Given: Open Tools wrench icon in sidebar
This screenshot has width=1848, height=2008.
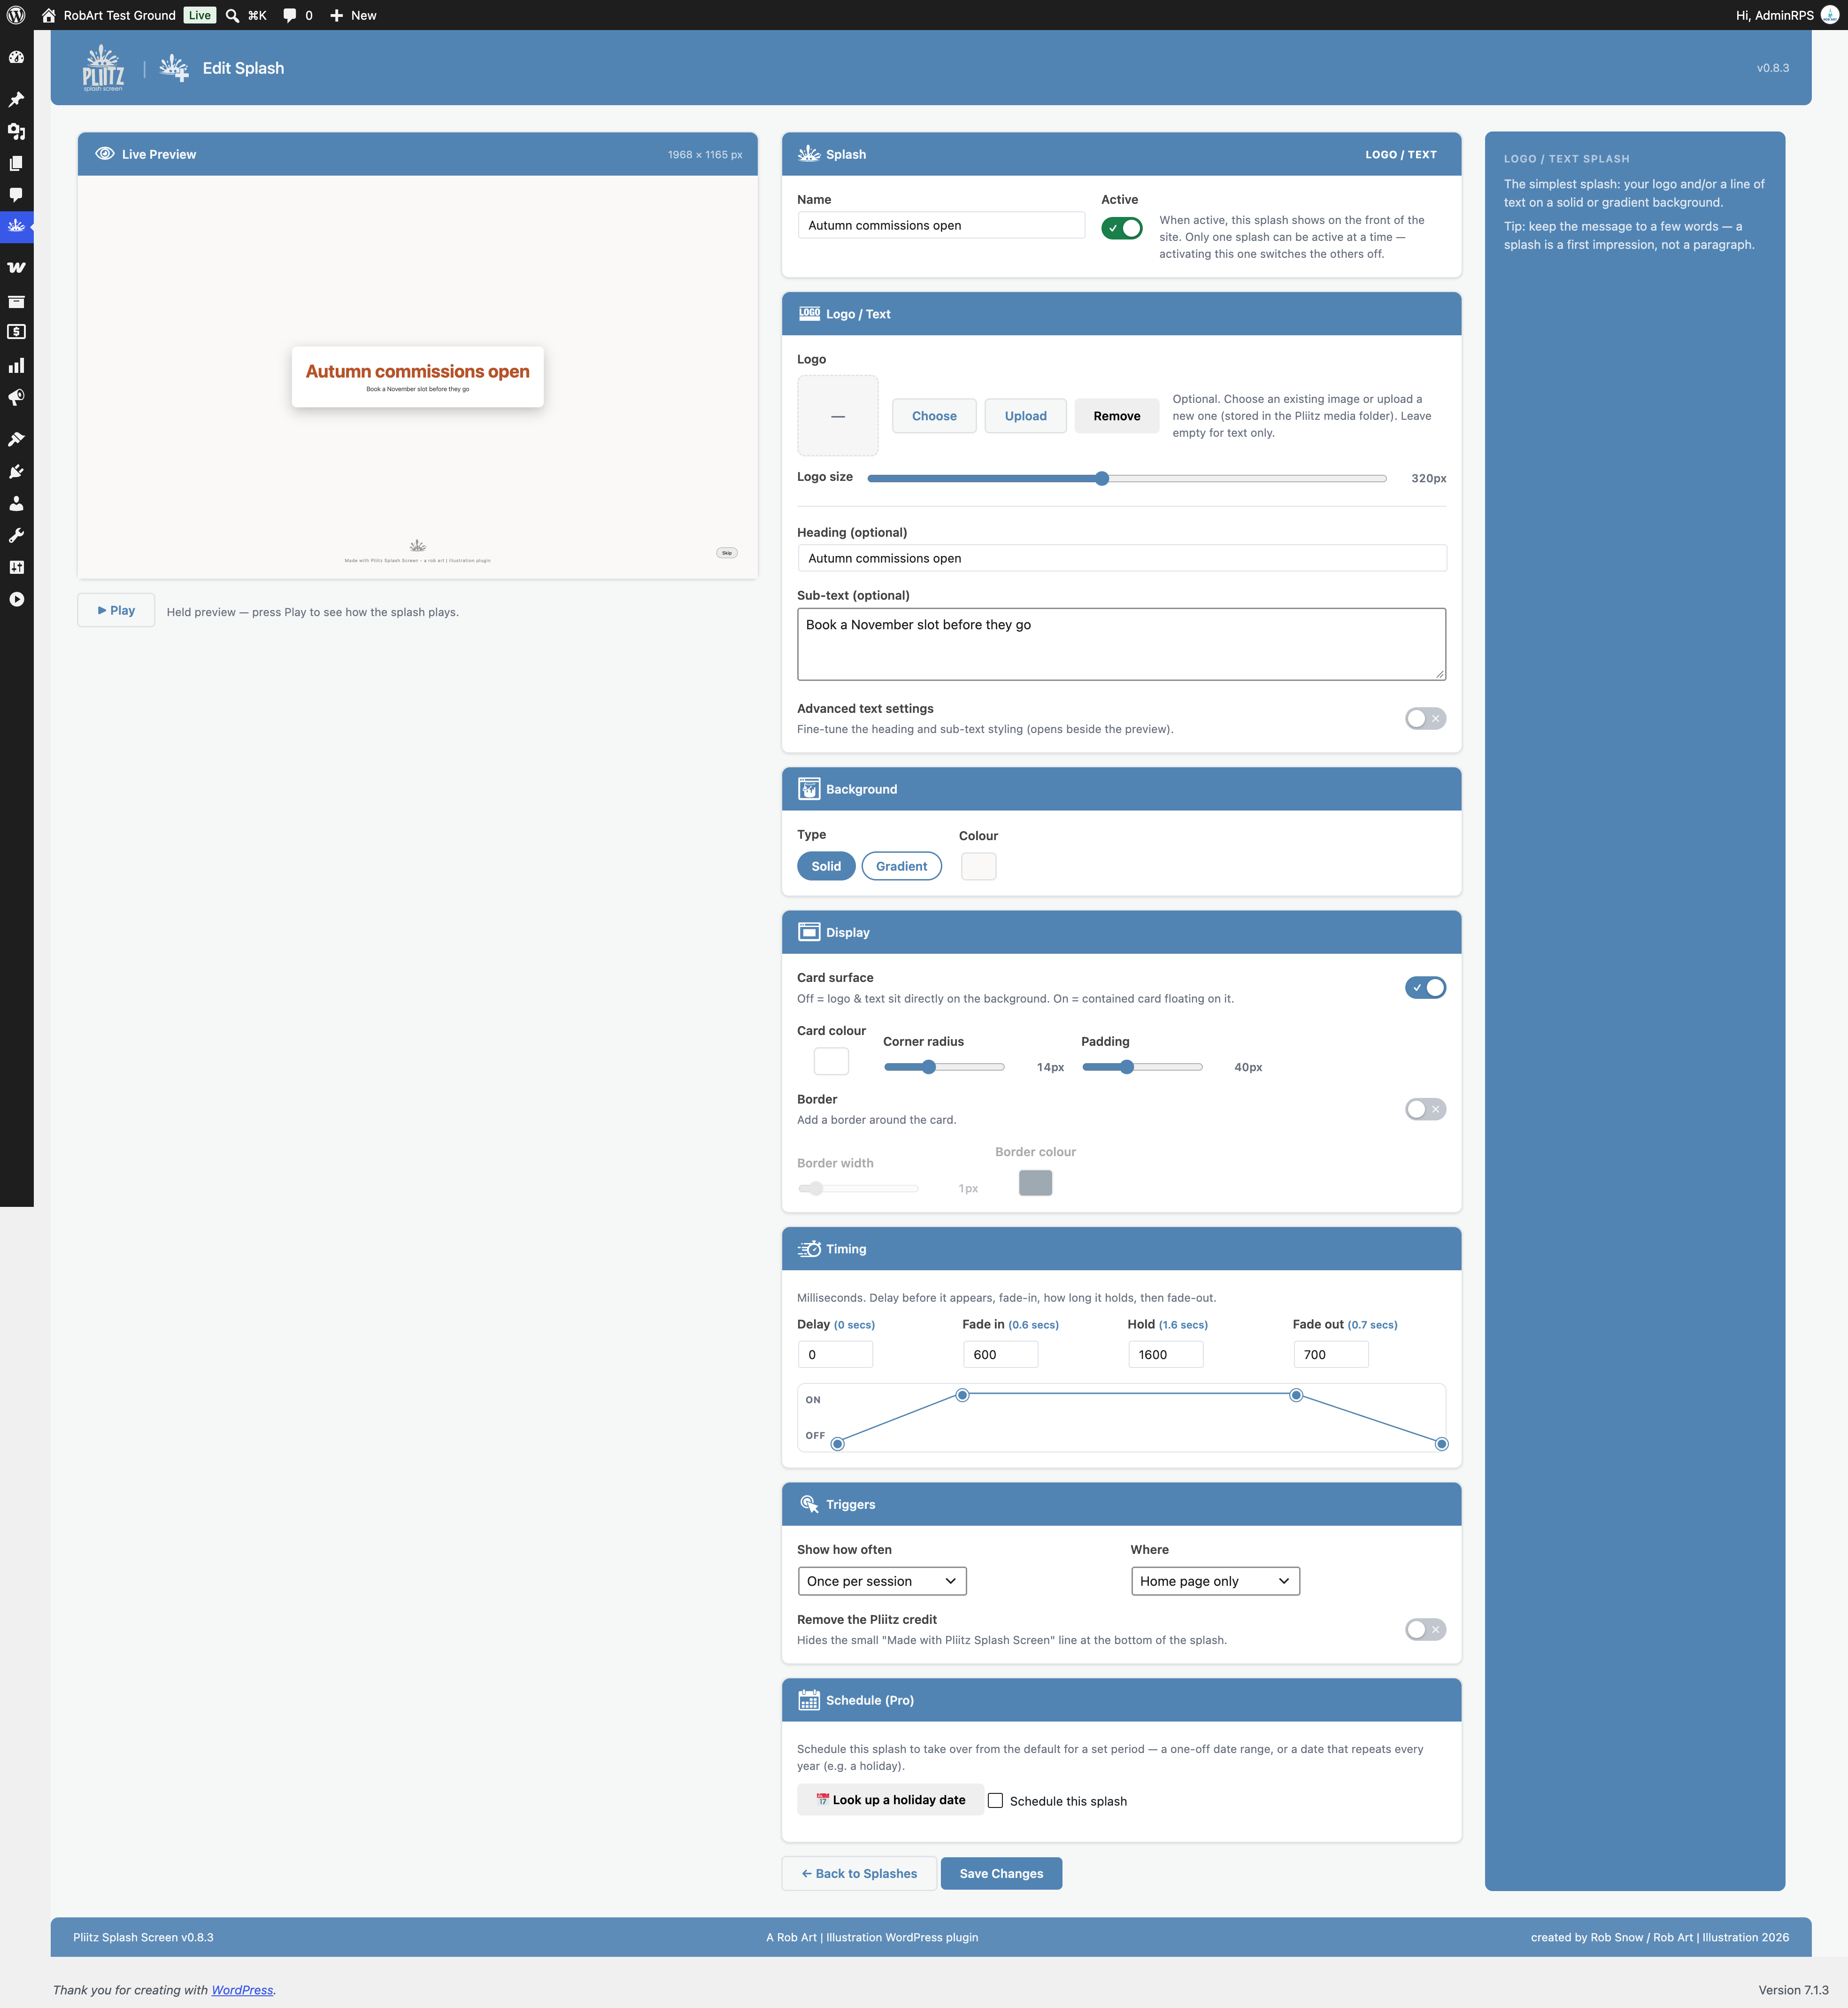Looking at the screenshot, I should pos(16,536).
